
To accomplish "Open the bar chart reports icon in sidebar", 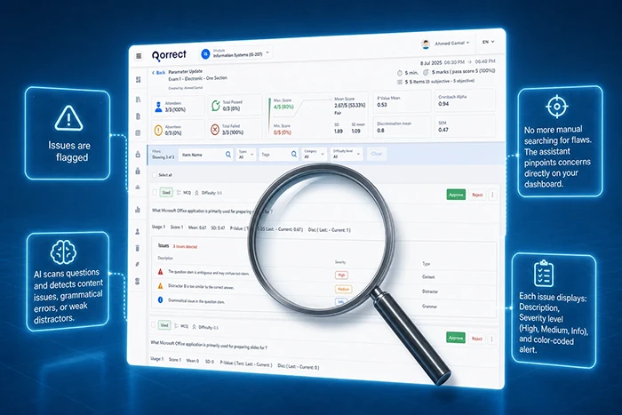I will pos(138,210).
